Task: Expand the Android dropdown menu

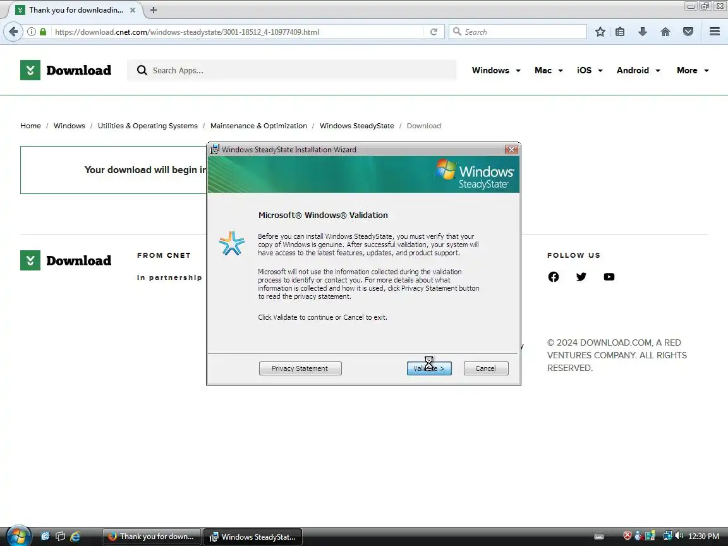Action: pyautogui.click(x=638, y=70)
